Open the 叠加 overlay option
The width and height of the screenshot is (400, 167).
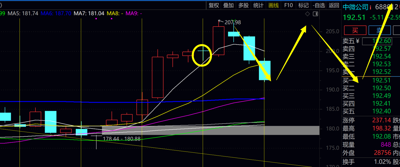(x=228, y=5)
